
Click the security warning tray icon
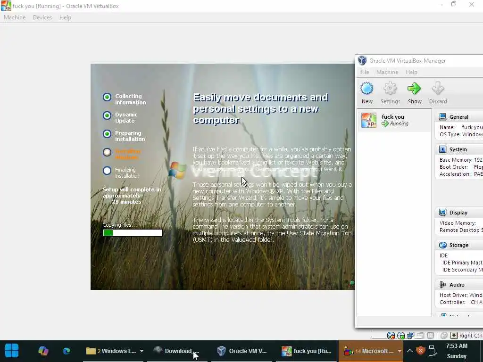point(421,351)
